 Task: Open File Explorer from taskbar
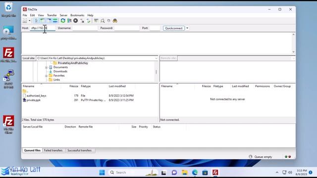(x=184, y=173)
